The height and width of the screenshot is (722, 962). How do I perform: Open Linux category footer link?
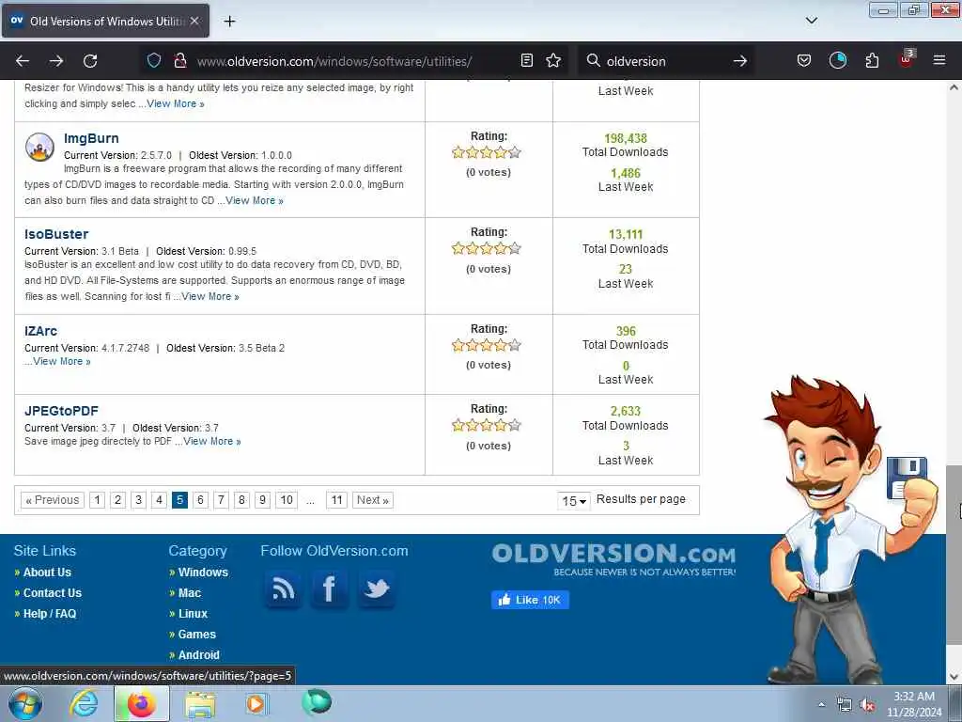pos(193,613)
